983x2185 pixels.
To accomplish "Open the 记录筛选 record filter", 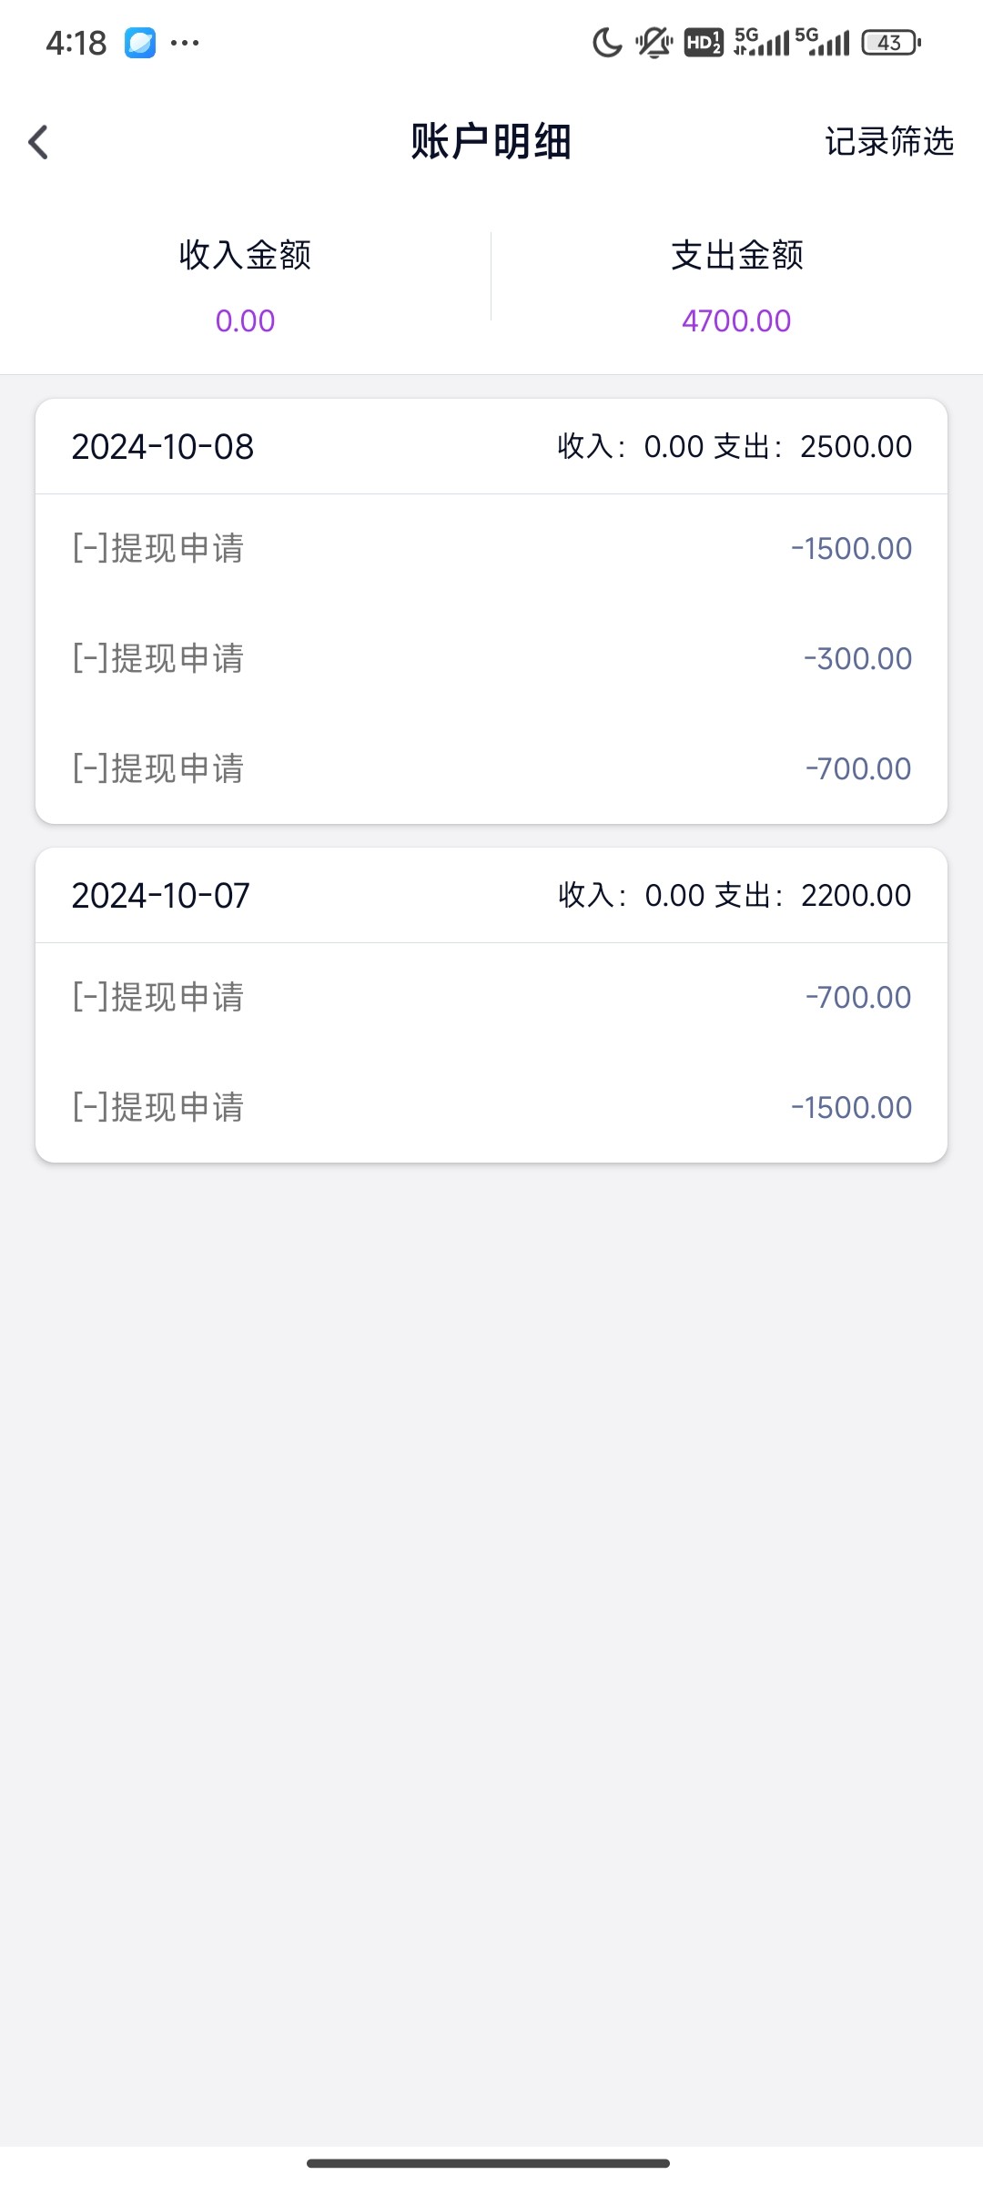I will click(888, 142).
